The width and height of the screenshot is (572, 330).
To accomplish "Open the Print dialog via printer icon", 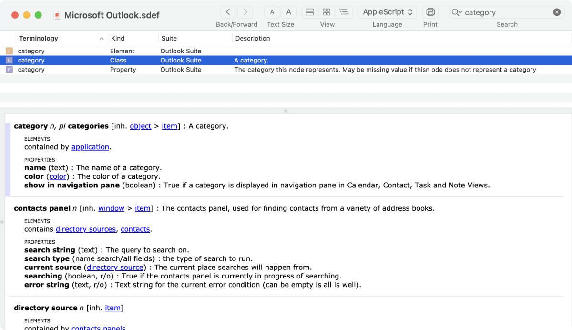I will [429, 11].
